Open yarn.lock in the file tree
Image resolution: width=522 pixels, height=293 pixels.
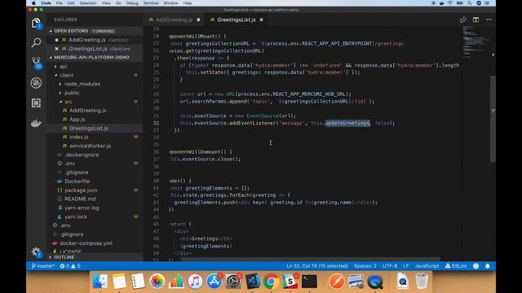[76, 216]
